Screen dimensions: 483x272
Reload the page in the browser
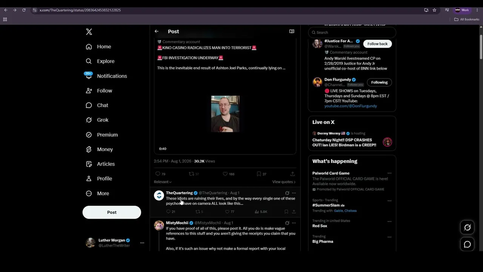pos(24,10)
